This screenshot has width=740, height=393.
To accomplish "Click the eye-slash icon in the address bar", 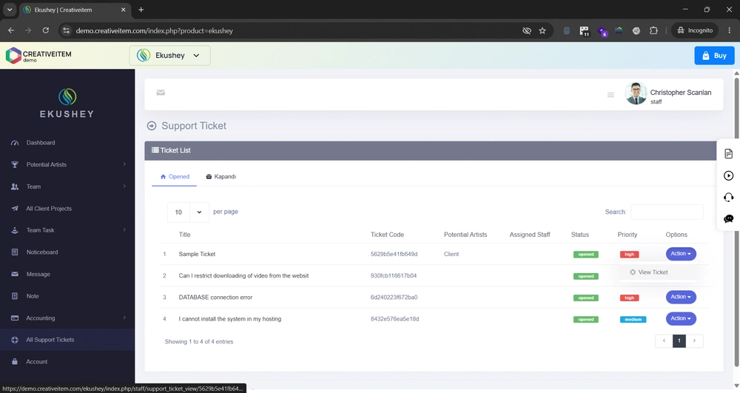I will 527,30.
